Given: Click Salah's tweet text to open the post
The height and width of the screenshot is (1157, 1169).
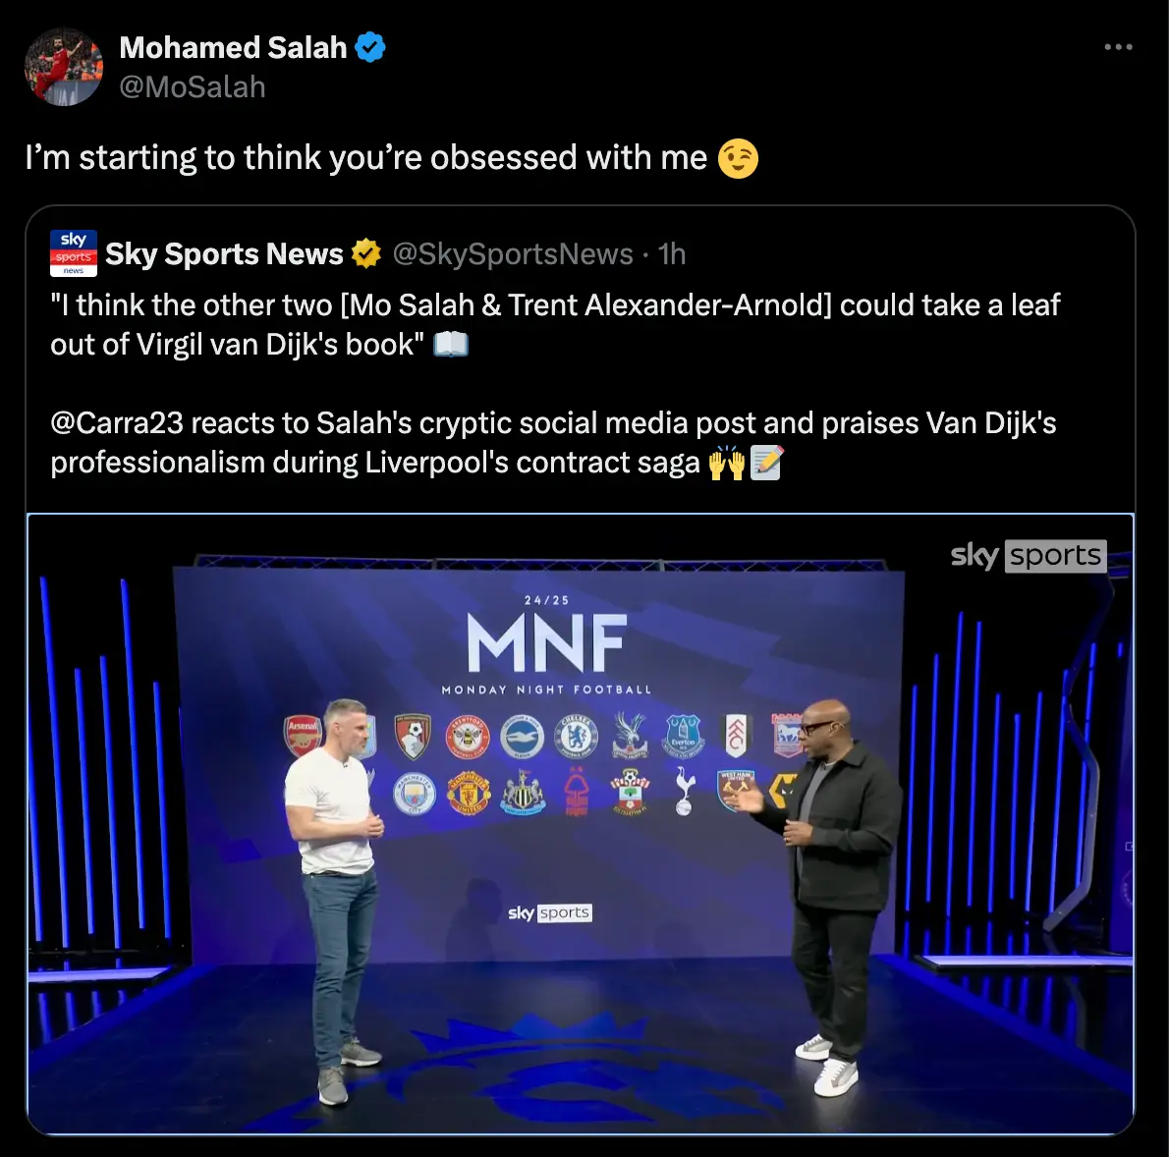Looking at the screenshot, I should click(x=373, y=157).
